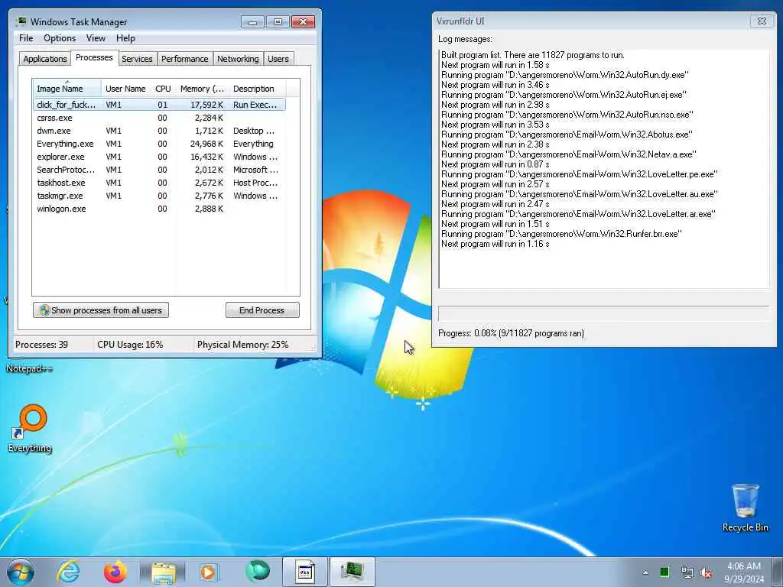783x587 pixels.
Task: Close the Vxrunfldr UI window
Action: [x=762, y=21]
